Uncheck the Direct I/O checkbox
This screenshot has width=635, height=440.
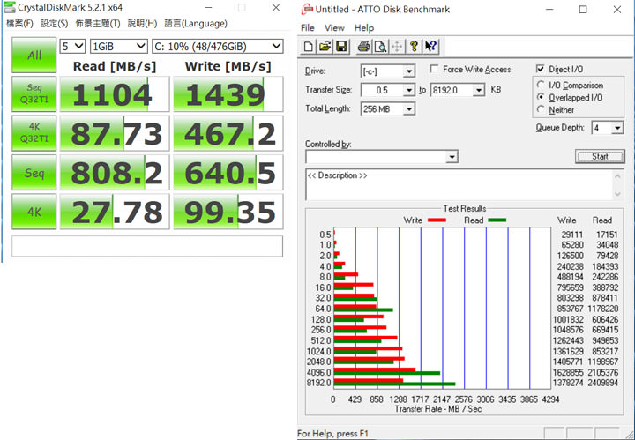(541, 70)
